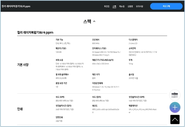The image size is (185, 127).
Task: Click the 2019년 10월 release date
Action: [x=133, y=78]
